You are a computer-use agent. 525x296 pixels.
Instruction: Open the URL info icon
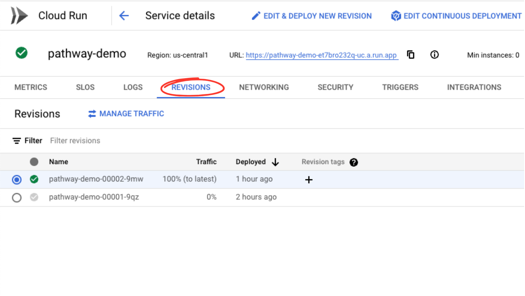coord(434,55)
